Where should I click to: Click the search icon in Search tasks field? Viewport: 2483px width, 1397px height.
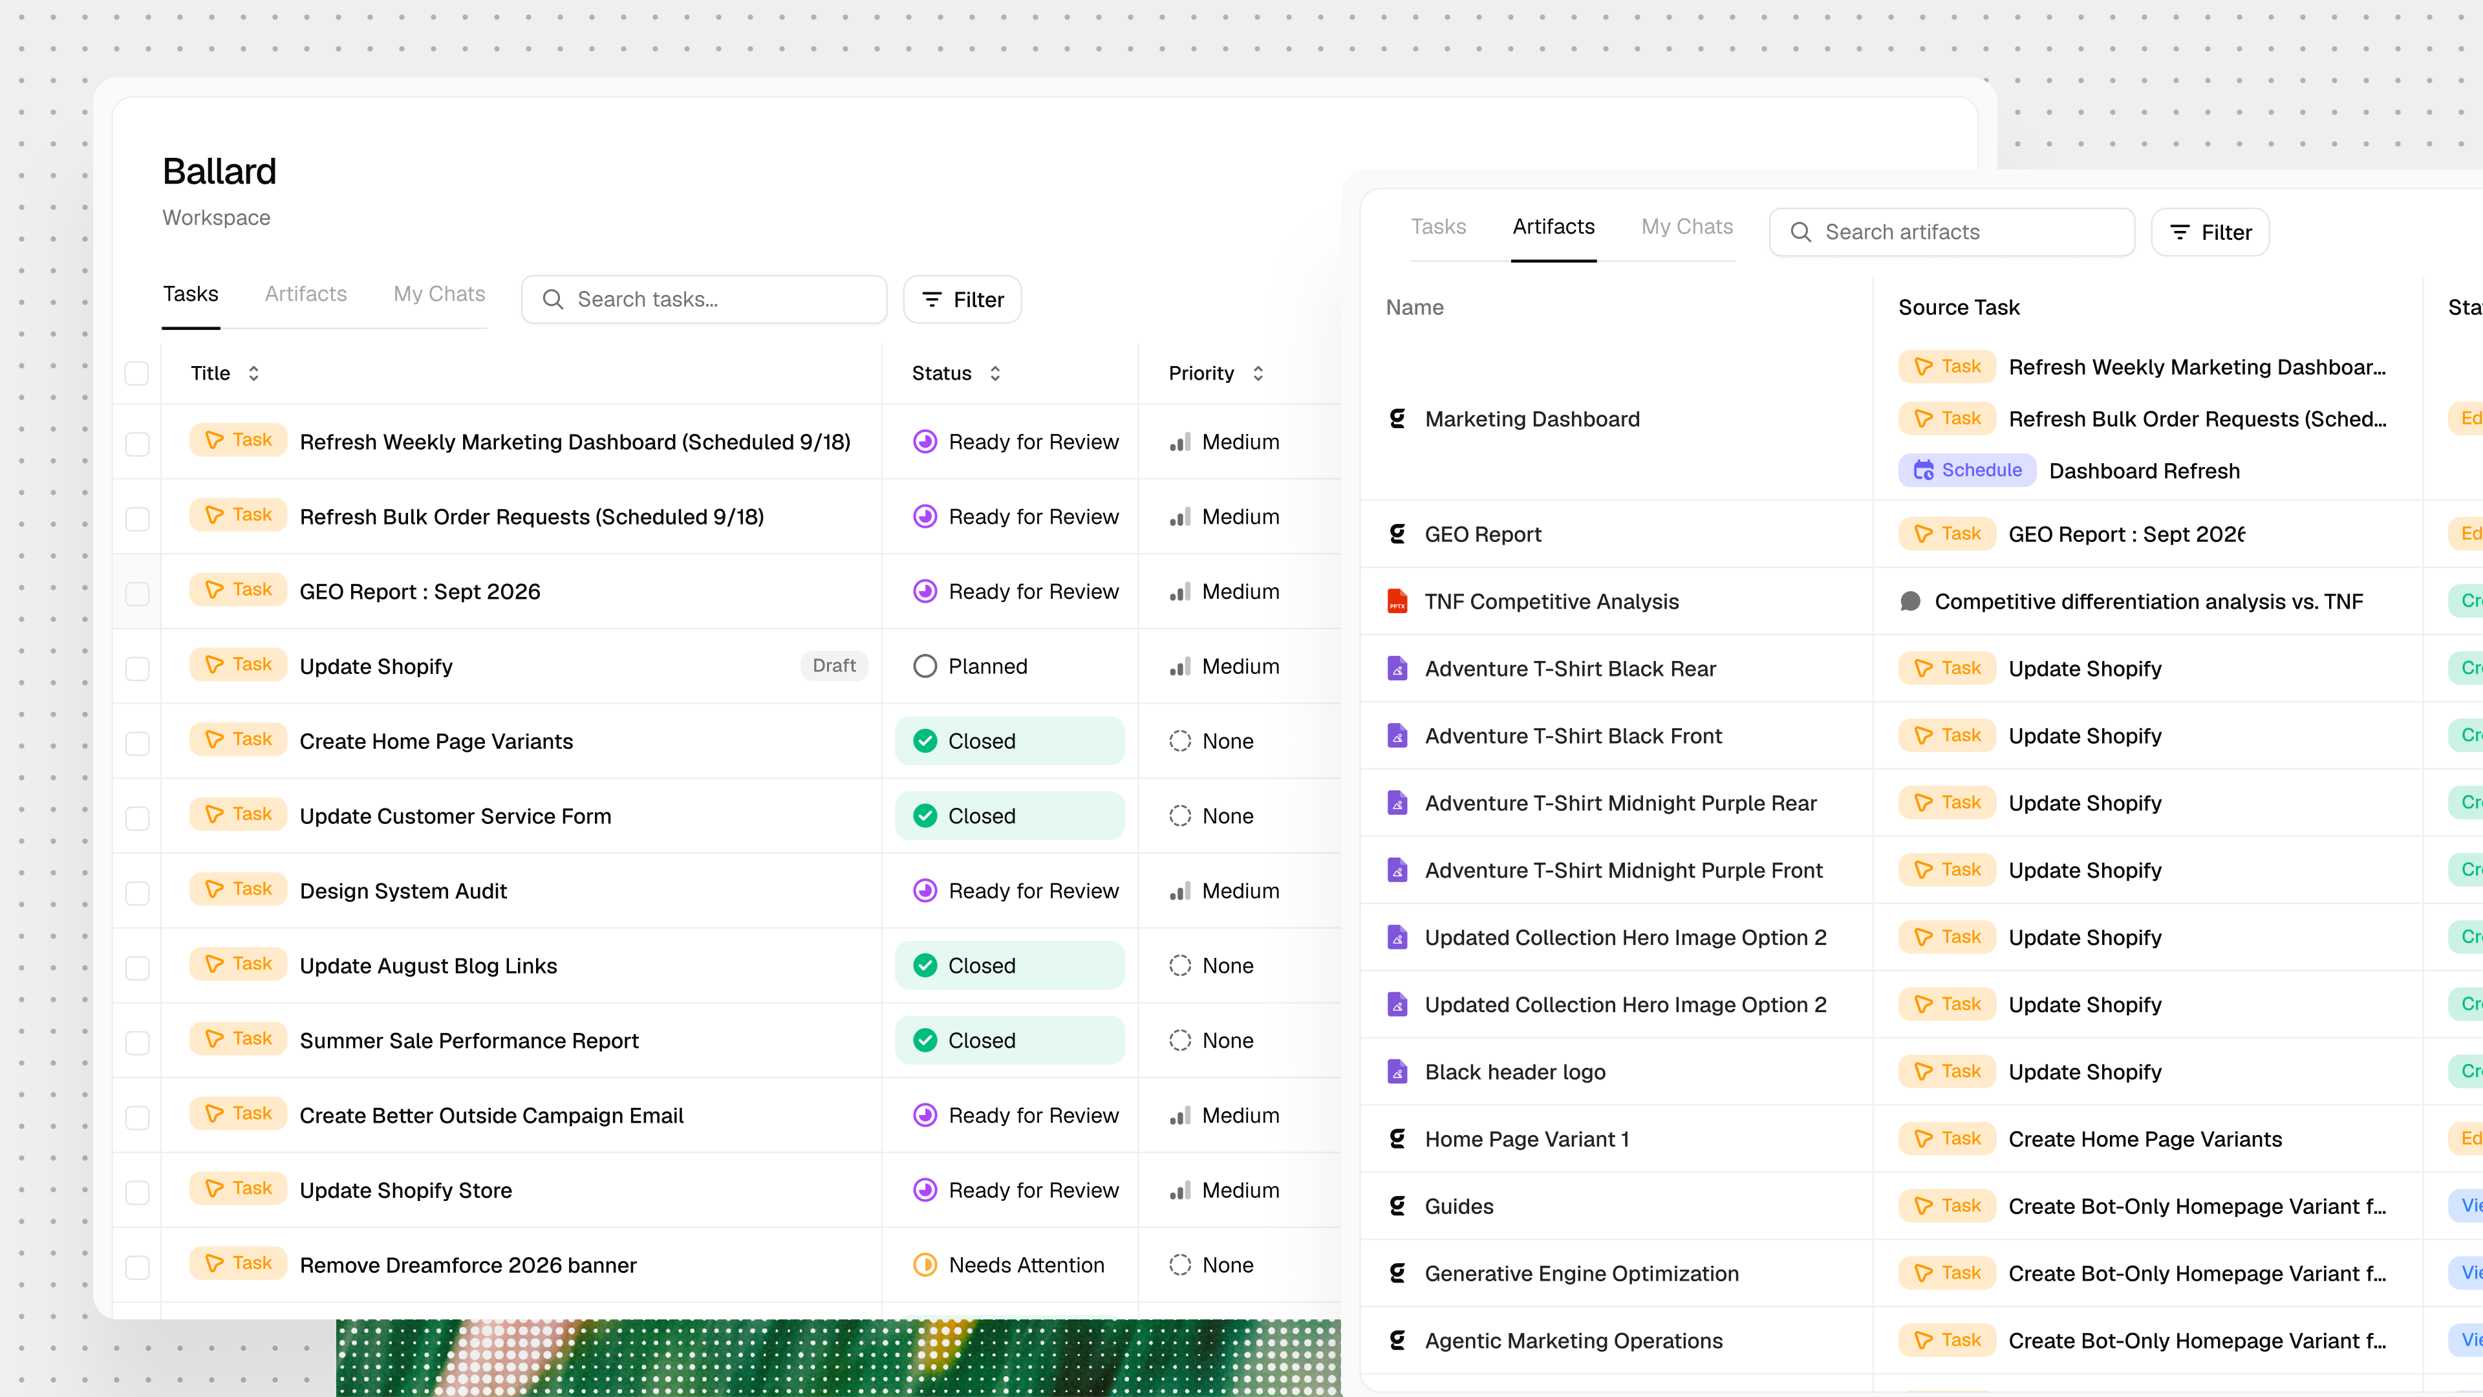pyautogui.click(x=554, y=300)
